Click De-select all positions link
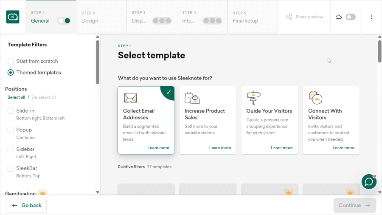The height and width of the screenshot is (215, 382). [x=44, y=97]
